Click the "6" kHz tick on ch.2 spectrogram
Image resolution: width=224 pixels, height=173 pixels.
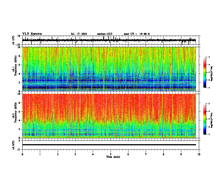click(20, 112)
